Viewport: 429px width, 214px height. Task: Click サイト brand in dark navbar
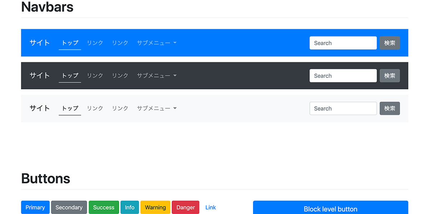pyautogui.click(x=40, y=76)
